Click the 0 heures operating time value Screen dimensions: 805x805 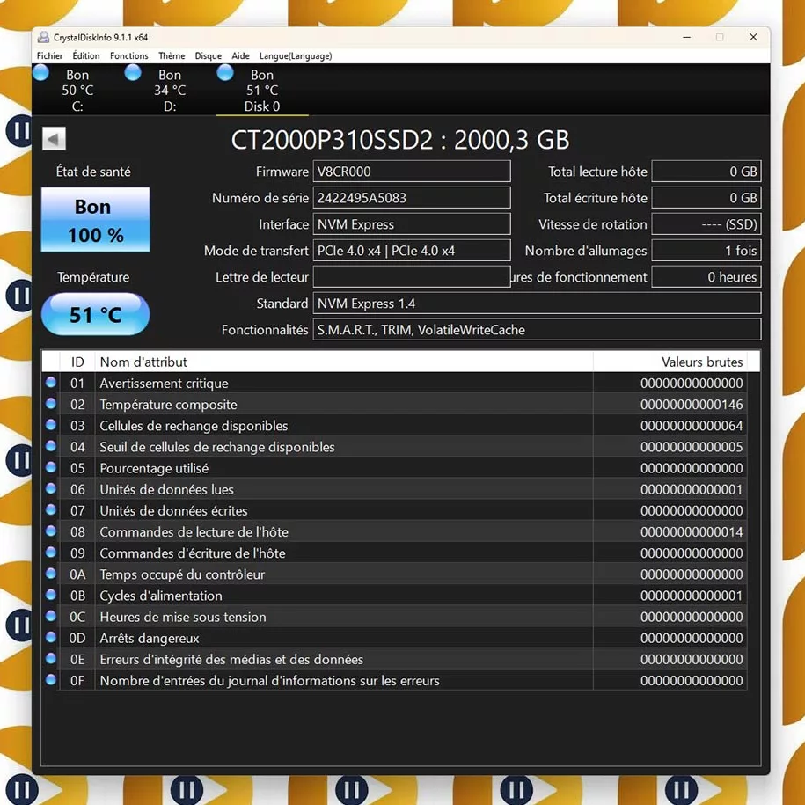point(706,277)
